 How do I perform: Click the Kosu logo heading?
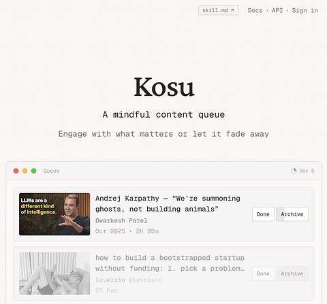pos(164,87)
